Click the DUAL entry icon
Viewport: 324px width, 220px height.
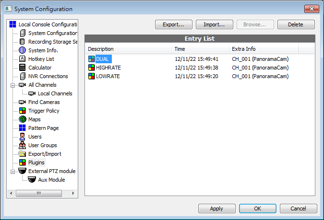[92, 59]
